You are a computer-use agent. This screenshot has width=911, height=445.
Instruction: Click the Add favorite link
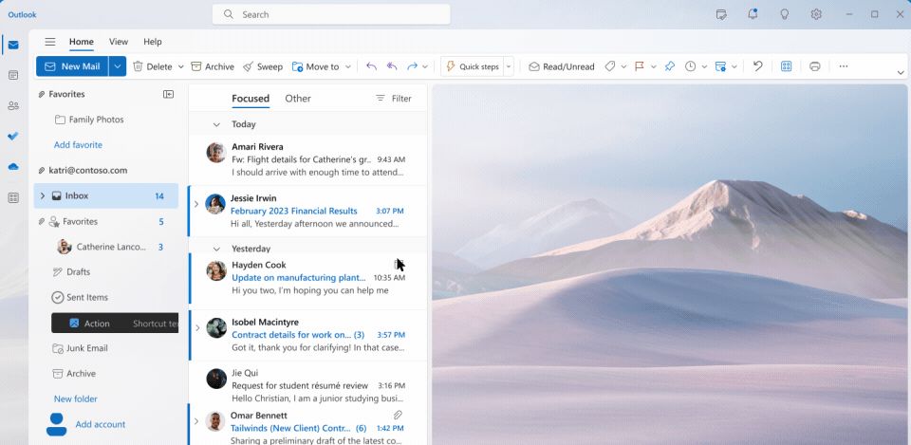tap(78, 144)
